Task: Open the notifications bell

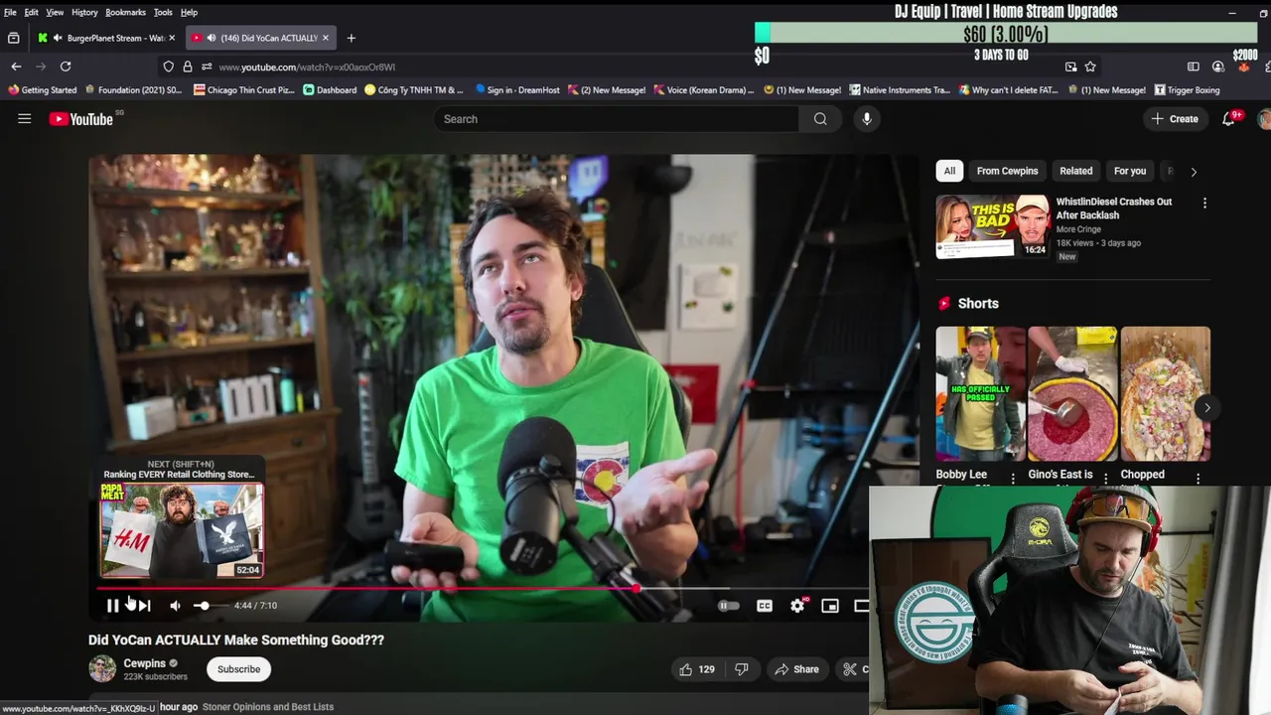Action: [x=1229, y=119]
